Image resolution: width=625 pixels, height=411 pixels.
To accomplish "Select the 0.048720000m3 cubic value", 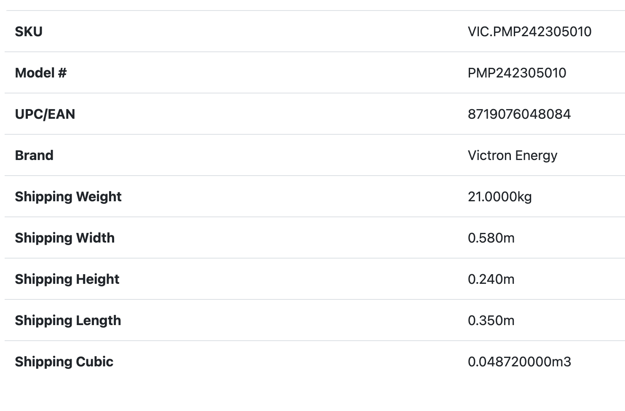I will pos(519,362).
